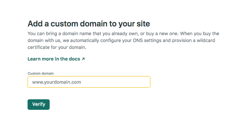Viewport: 244px width, 133px height.
Task: Select the yellow-outlined domain text box
Action: click(x=89, y=82)
